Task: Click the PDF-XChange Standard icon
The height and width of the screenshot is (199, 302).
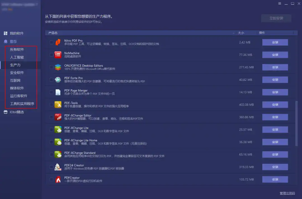Action: 58,154
